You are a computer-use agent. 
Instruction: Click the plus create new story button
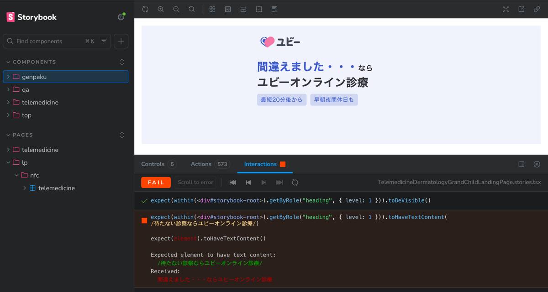click(x=121, y=41)
